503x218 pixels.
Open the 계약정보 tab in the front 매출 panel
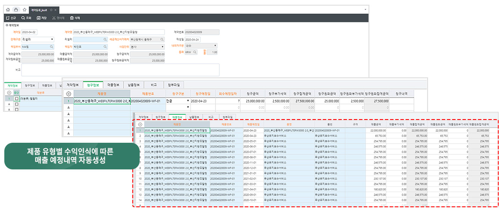(x=143, y=117)
